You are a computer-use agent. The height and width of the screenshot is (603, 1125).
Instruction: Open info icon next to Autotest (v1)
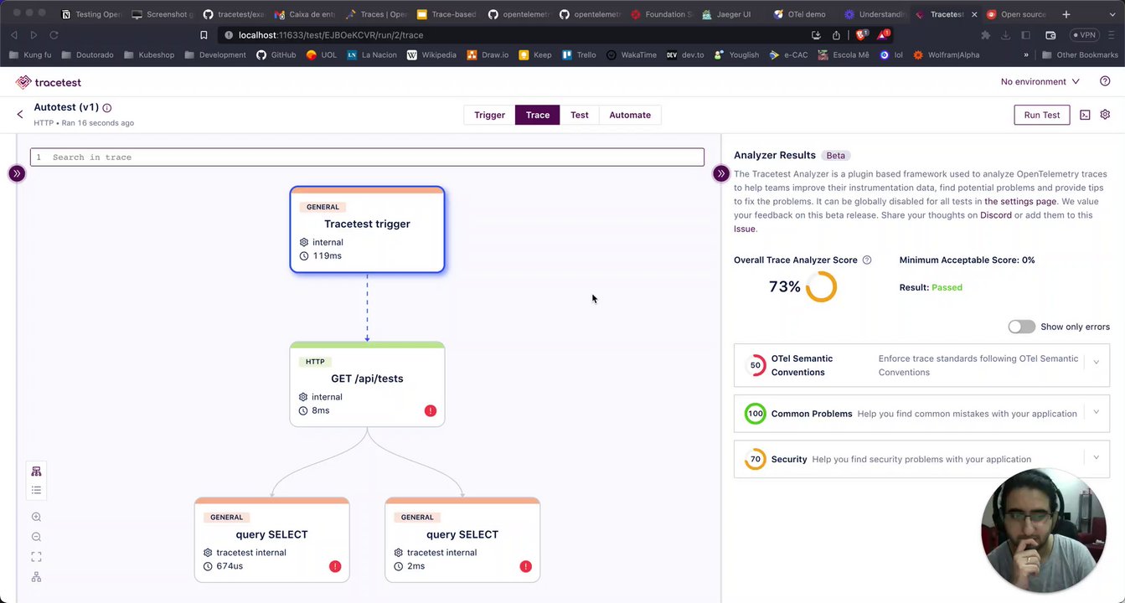(x=107, y=108)
